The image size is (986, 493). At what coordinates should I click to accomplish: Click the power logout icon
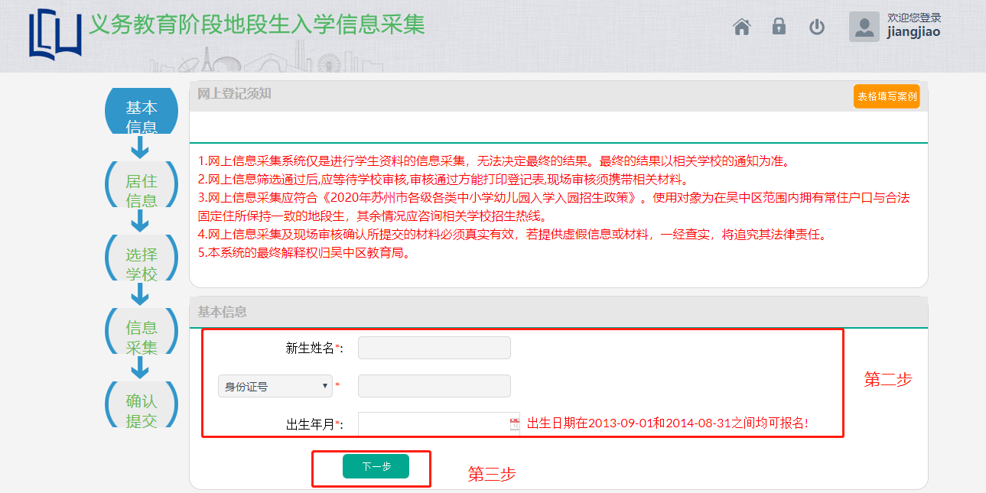pyautogui.click(x=817, y=28)
